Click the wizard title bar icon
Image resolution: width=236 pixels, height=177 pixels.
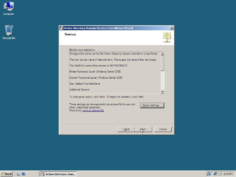(62, 28)
